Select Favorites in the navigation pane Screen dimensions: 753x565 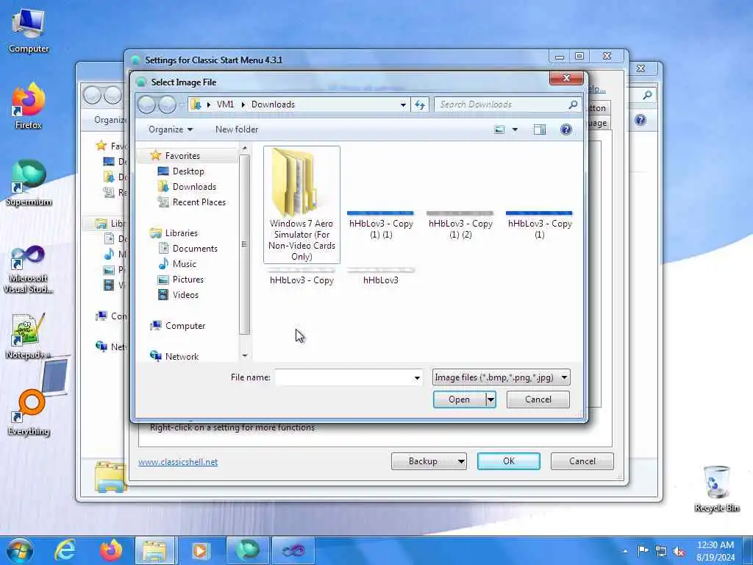coord(182,156)
